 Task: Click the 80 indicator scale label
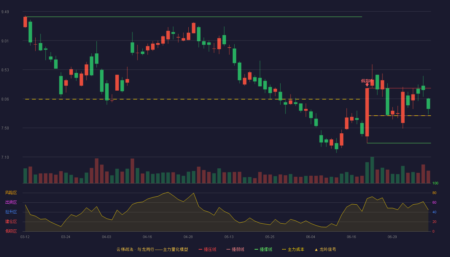(x=434, y=193)
